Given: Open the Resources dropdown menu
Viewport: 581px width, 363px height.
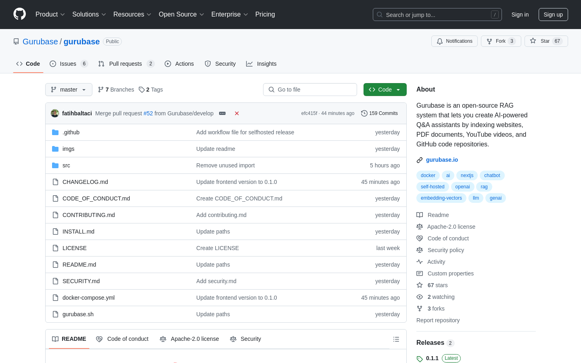Looking at the screenshot, I should pyautogui.click(x=132, y=15).
